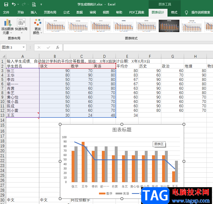Open the 视图 ribbon tab
The height and width of the screenshot is (204, 213).
coord(106,12)
